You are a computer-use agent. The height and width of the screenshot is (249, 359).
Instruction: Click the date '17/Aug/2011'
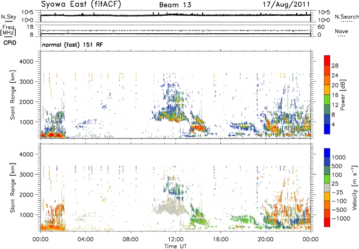[286, 4]
